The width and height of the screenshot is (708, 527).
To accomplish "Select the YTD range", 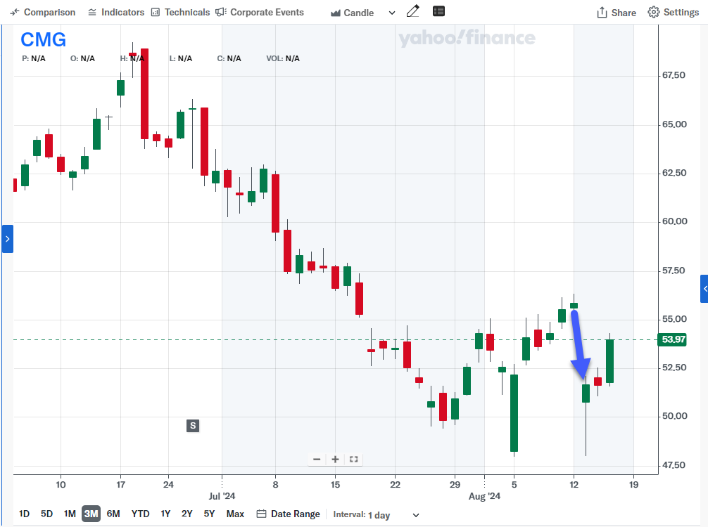I will click(141, 514).
